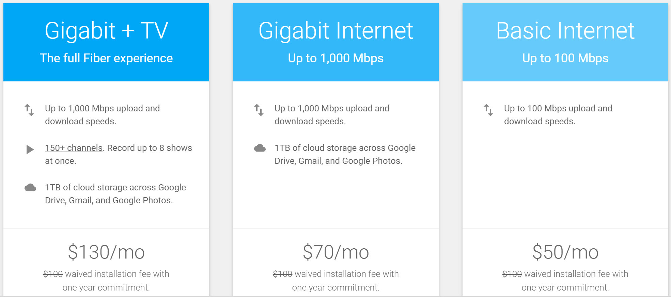This screenshot has width=671, height=297.
Task: Click strikethrough $100 fee under $50/mo
Action: click(x=512, y=274)
